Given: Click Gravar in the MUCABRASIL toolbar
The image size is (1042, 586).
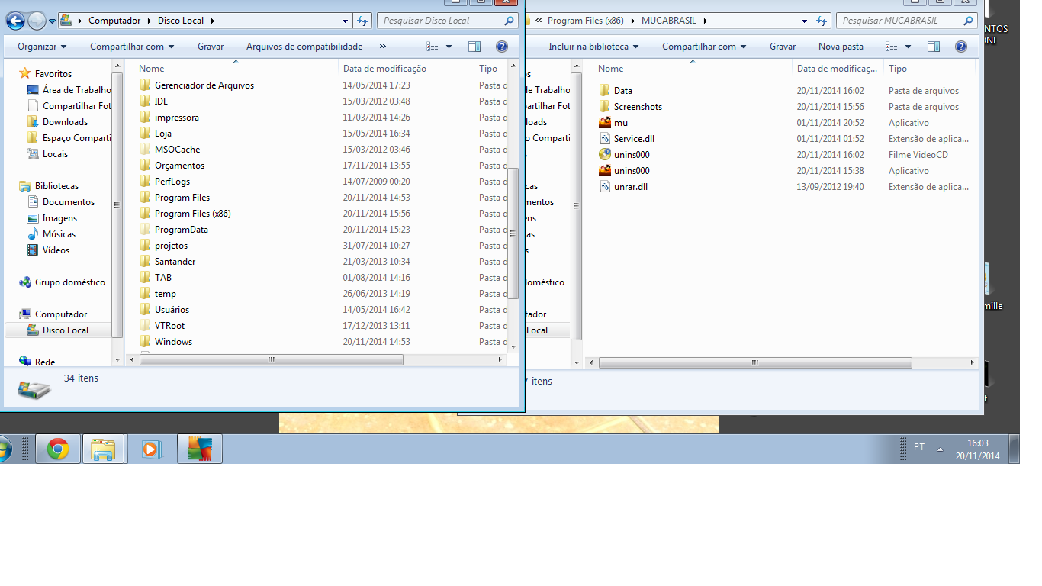Looking at the screenshot, I should [782, 47].
